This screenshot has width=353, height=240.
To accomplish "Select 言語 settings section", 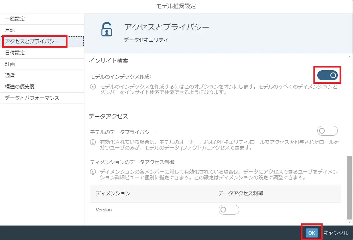I will [42, 30].
